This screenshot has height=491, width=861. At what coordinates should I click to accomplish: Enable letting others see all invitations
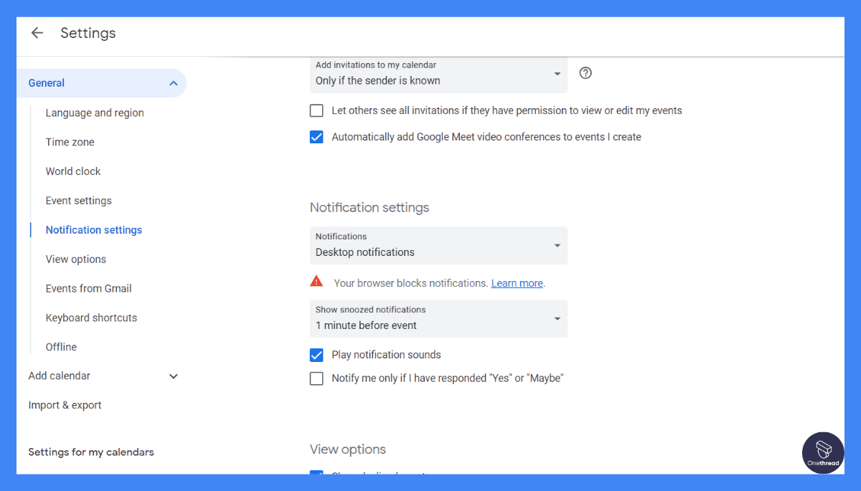pos(316,110)
